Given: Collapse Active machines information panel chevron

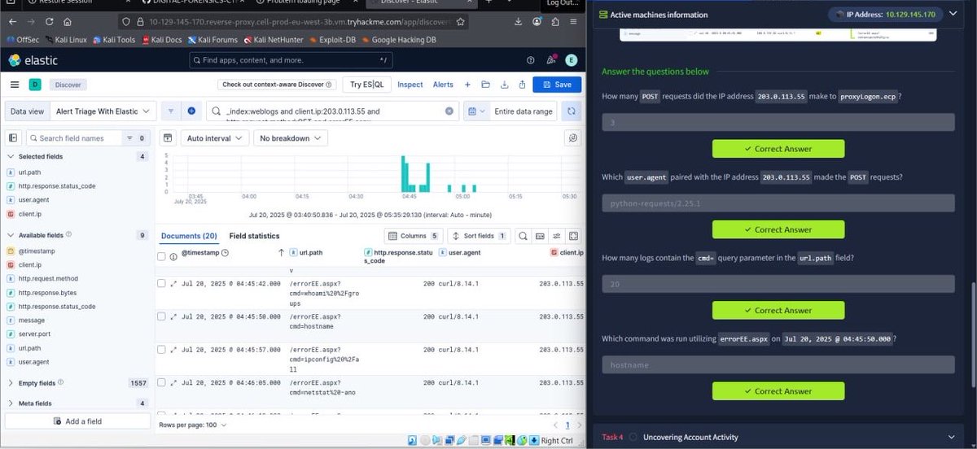Looking at the screenshot, I should (953, 14).
